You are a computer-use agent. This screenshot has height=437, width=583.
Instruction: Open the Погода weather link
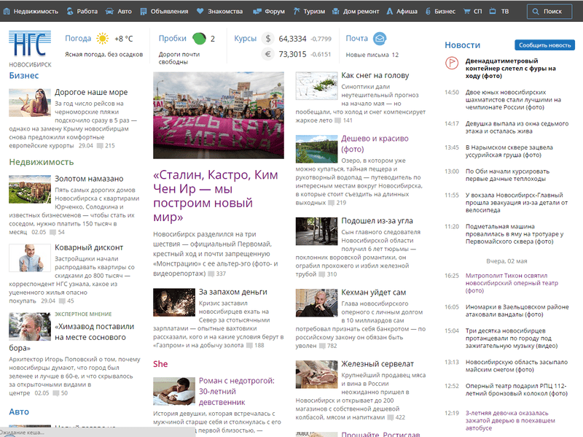click(78, 39)
